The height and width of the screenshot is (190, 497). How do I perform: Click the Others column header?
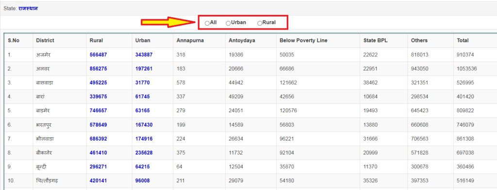(419, 41)
